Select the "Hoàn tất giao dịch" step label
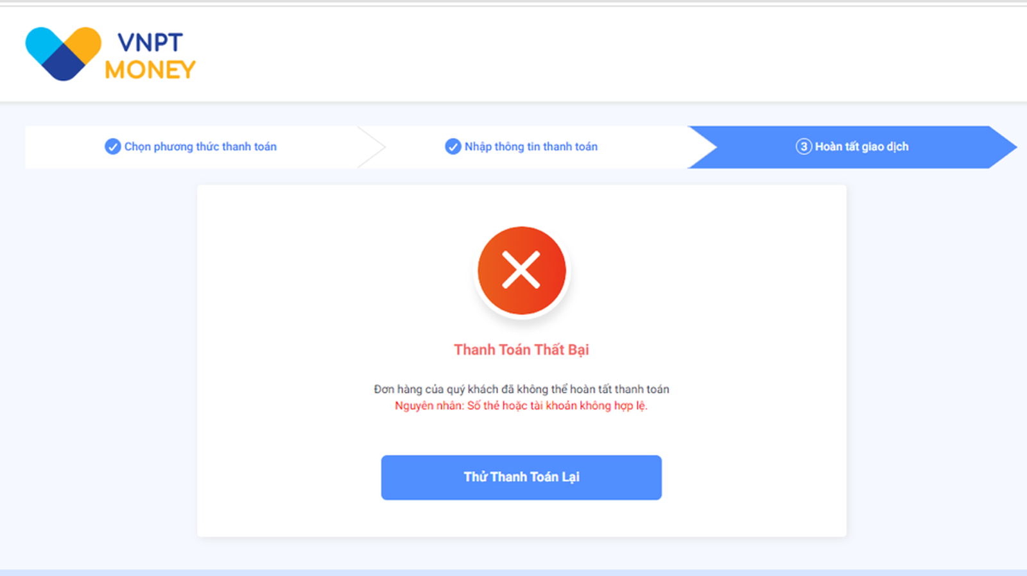The image size is (1027, 576). 861,147
